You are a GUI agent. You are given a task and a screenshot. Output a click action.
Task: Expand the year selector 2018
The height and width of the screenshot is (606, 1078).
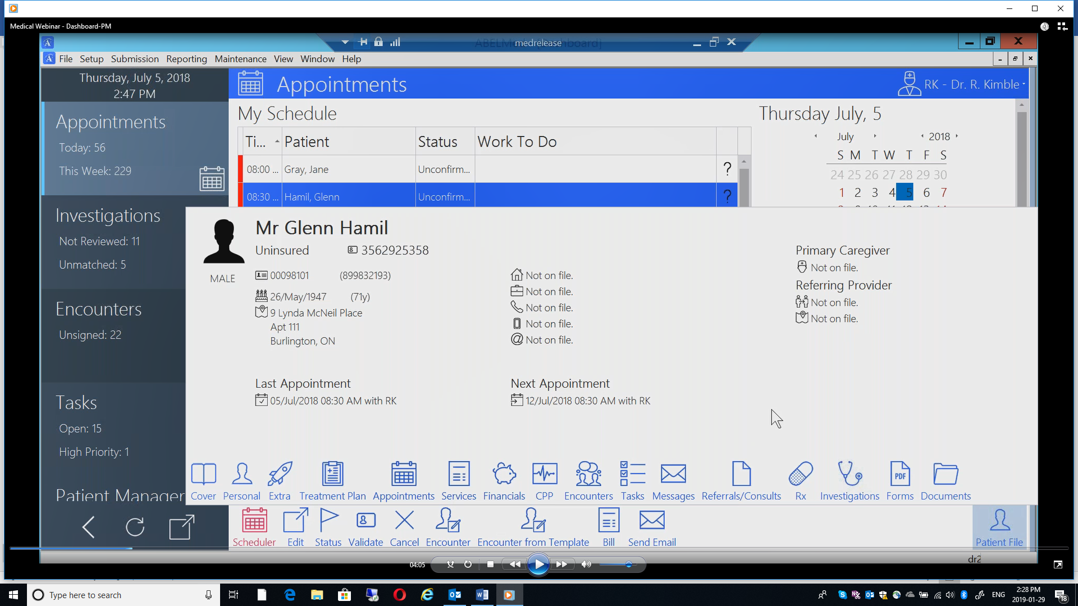939,136
